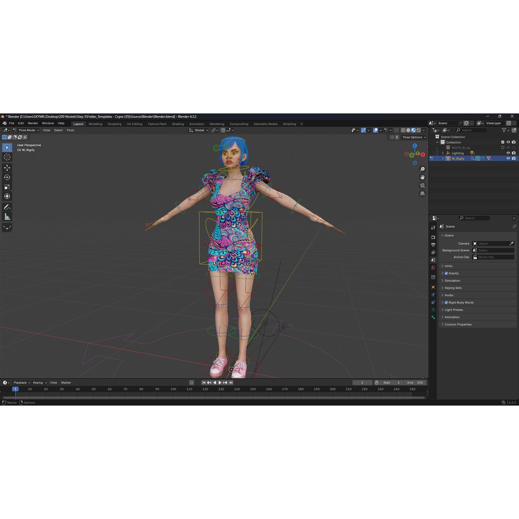Viewport: 519px width, 519px height.
Task: Open the Render menu
Action: coord(33,123)
